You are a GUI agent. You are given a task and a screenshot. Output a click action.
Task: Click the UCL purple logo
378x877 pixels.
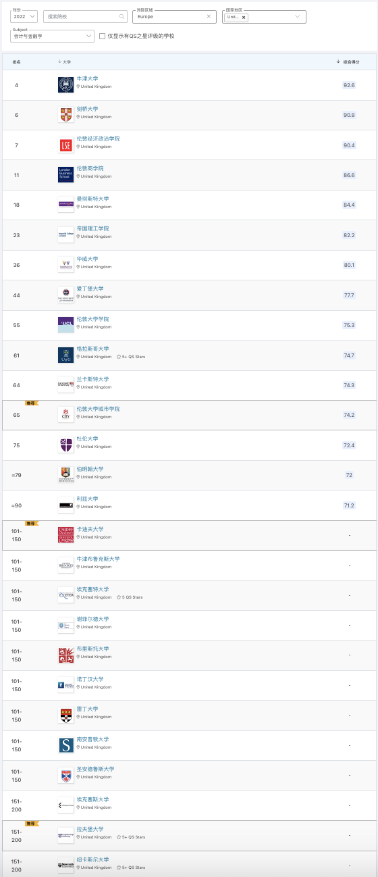point(65,325)
